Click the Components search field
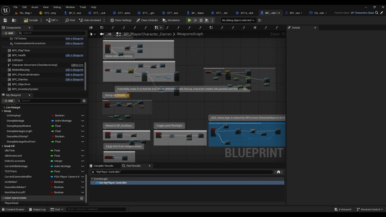Viewport: 386px width, 217px height. click(52, 33)
